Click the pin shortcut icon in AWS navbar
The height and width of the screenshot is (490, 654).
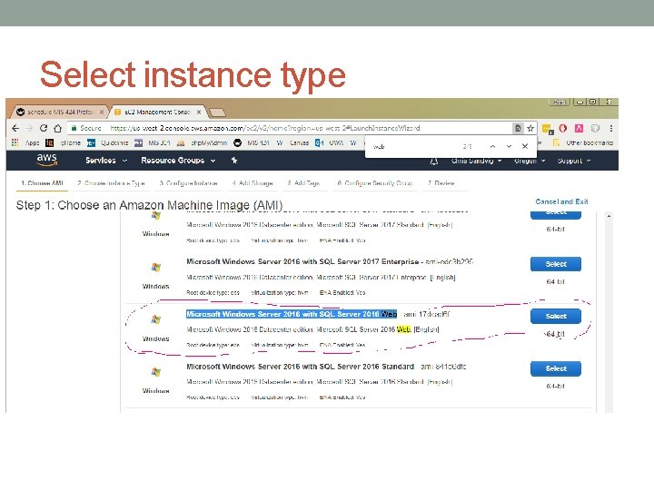tap(234, 161)
